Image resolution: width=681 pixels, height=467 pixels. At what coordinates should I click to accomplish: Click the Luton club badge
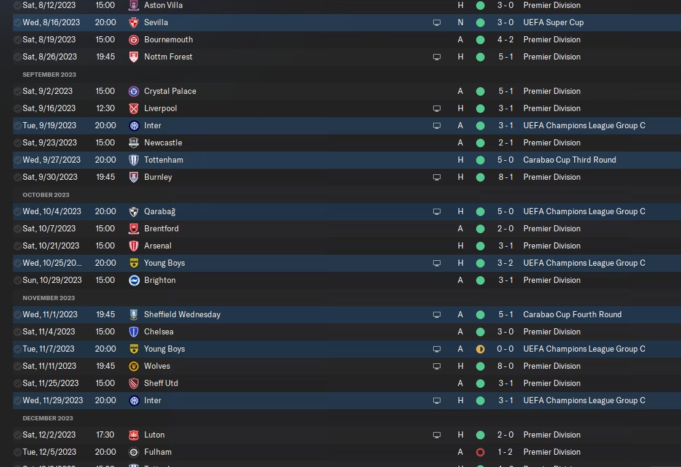pos(134,434)
